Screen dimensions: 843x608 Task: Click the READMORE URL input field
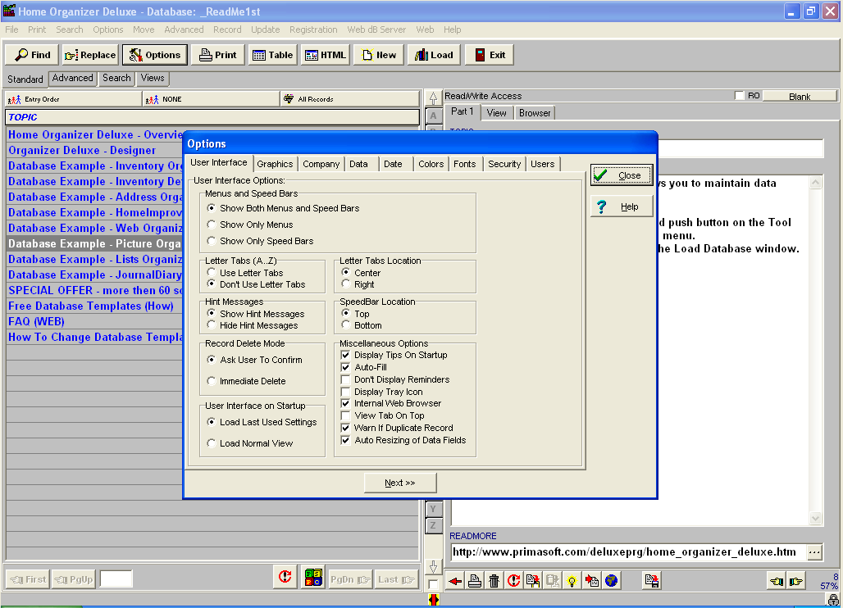click(x=628, y=552)
